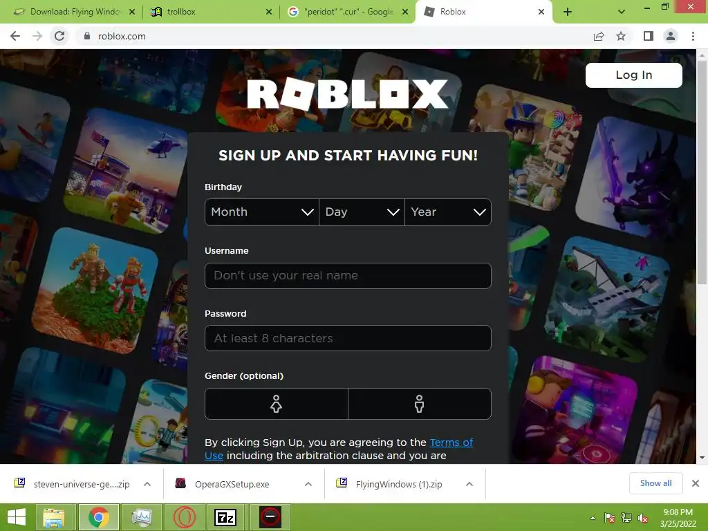Open the Month birthday dropdown

click(x=262, y=212)
